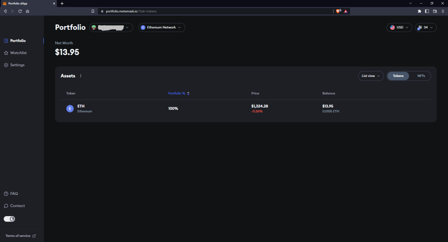Switch to the Tokens tab

pos(398,76)
